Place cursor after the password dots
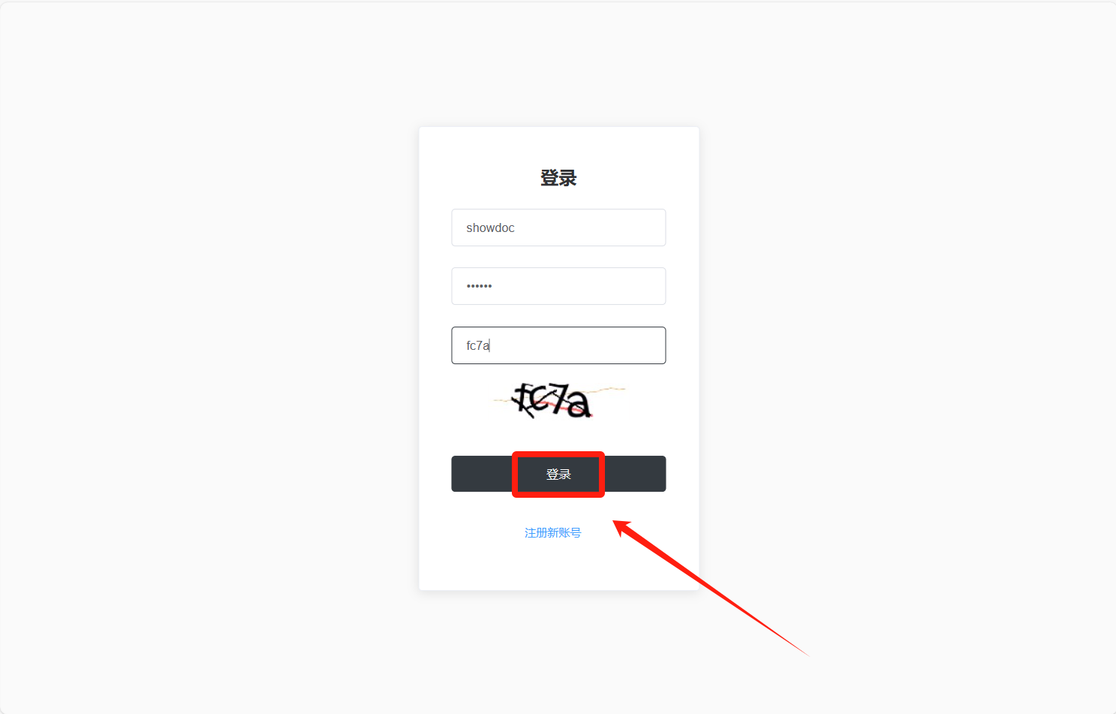The height and width of the screenshot is (714, 1116). pyautogui.click(x=494, y=286)
